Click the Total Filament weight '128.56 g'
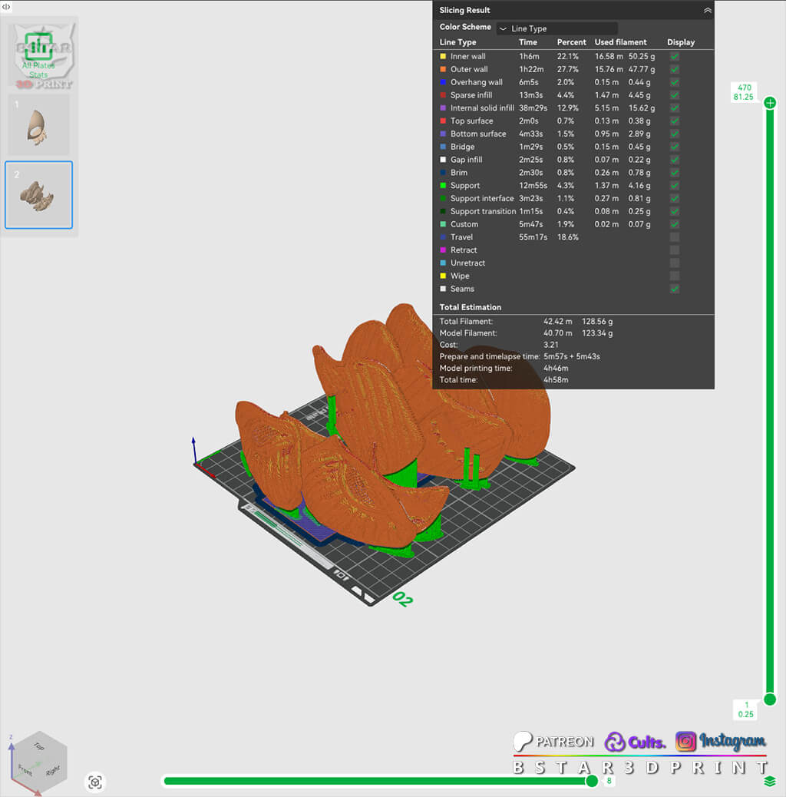This screenshot has height=797, width=786. [597, 321]
